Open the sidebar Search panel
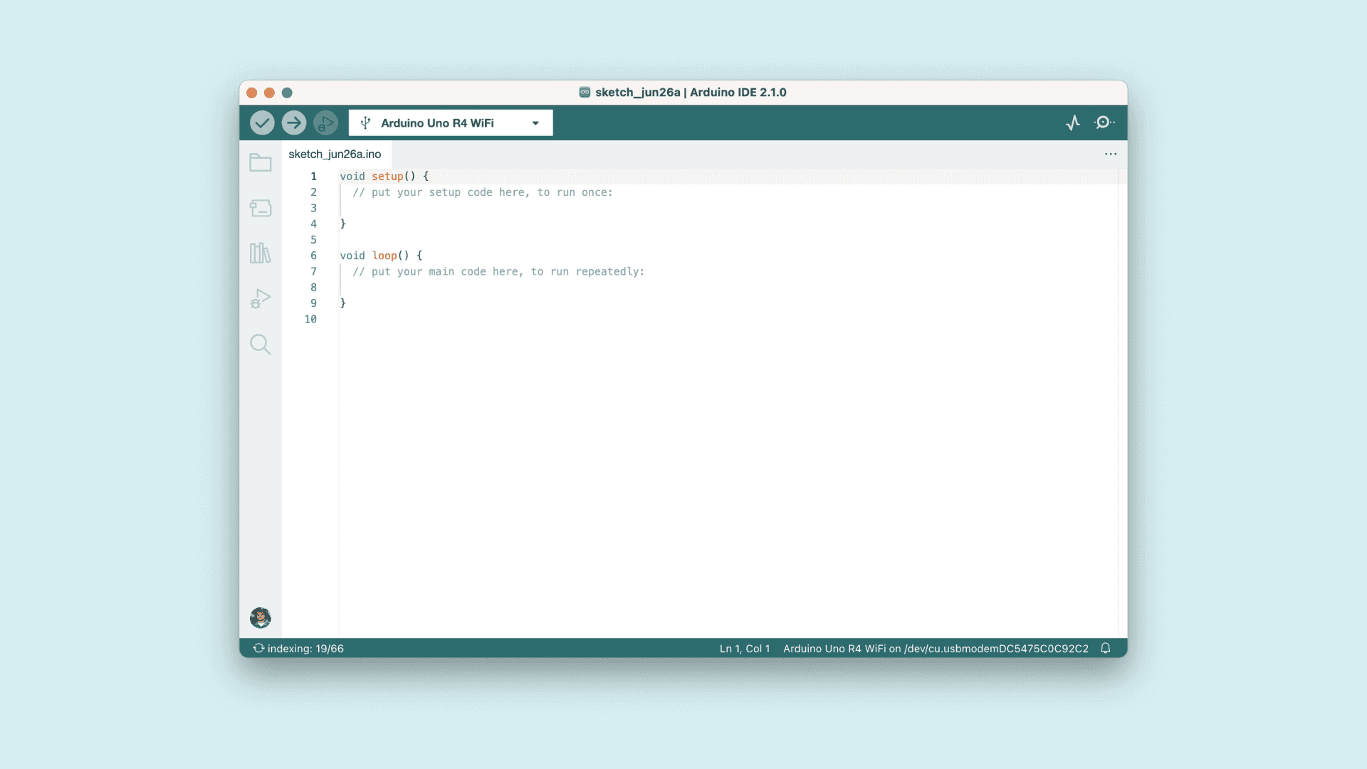 click(260, 345)
